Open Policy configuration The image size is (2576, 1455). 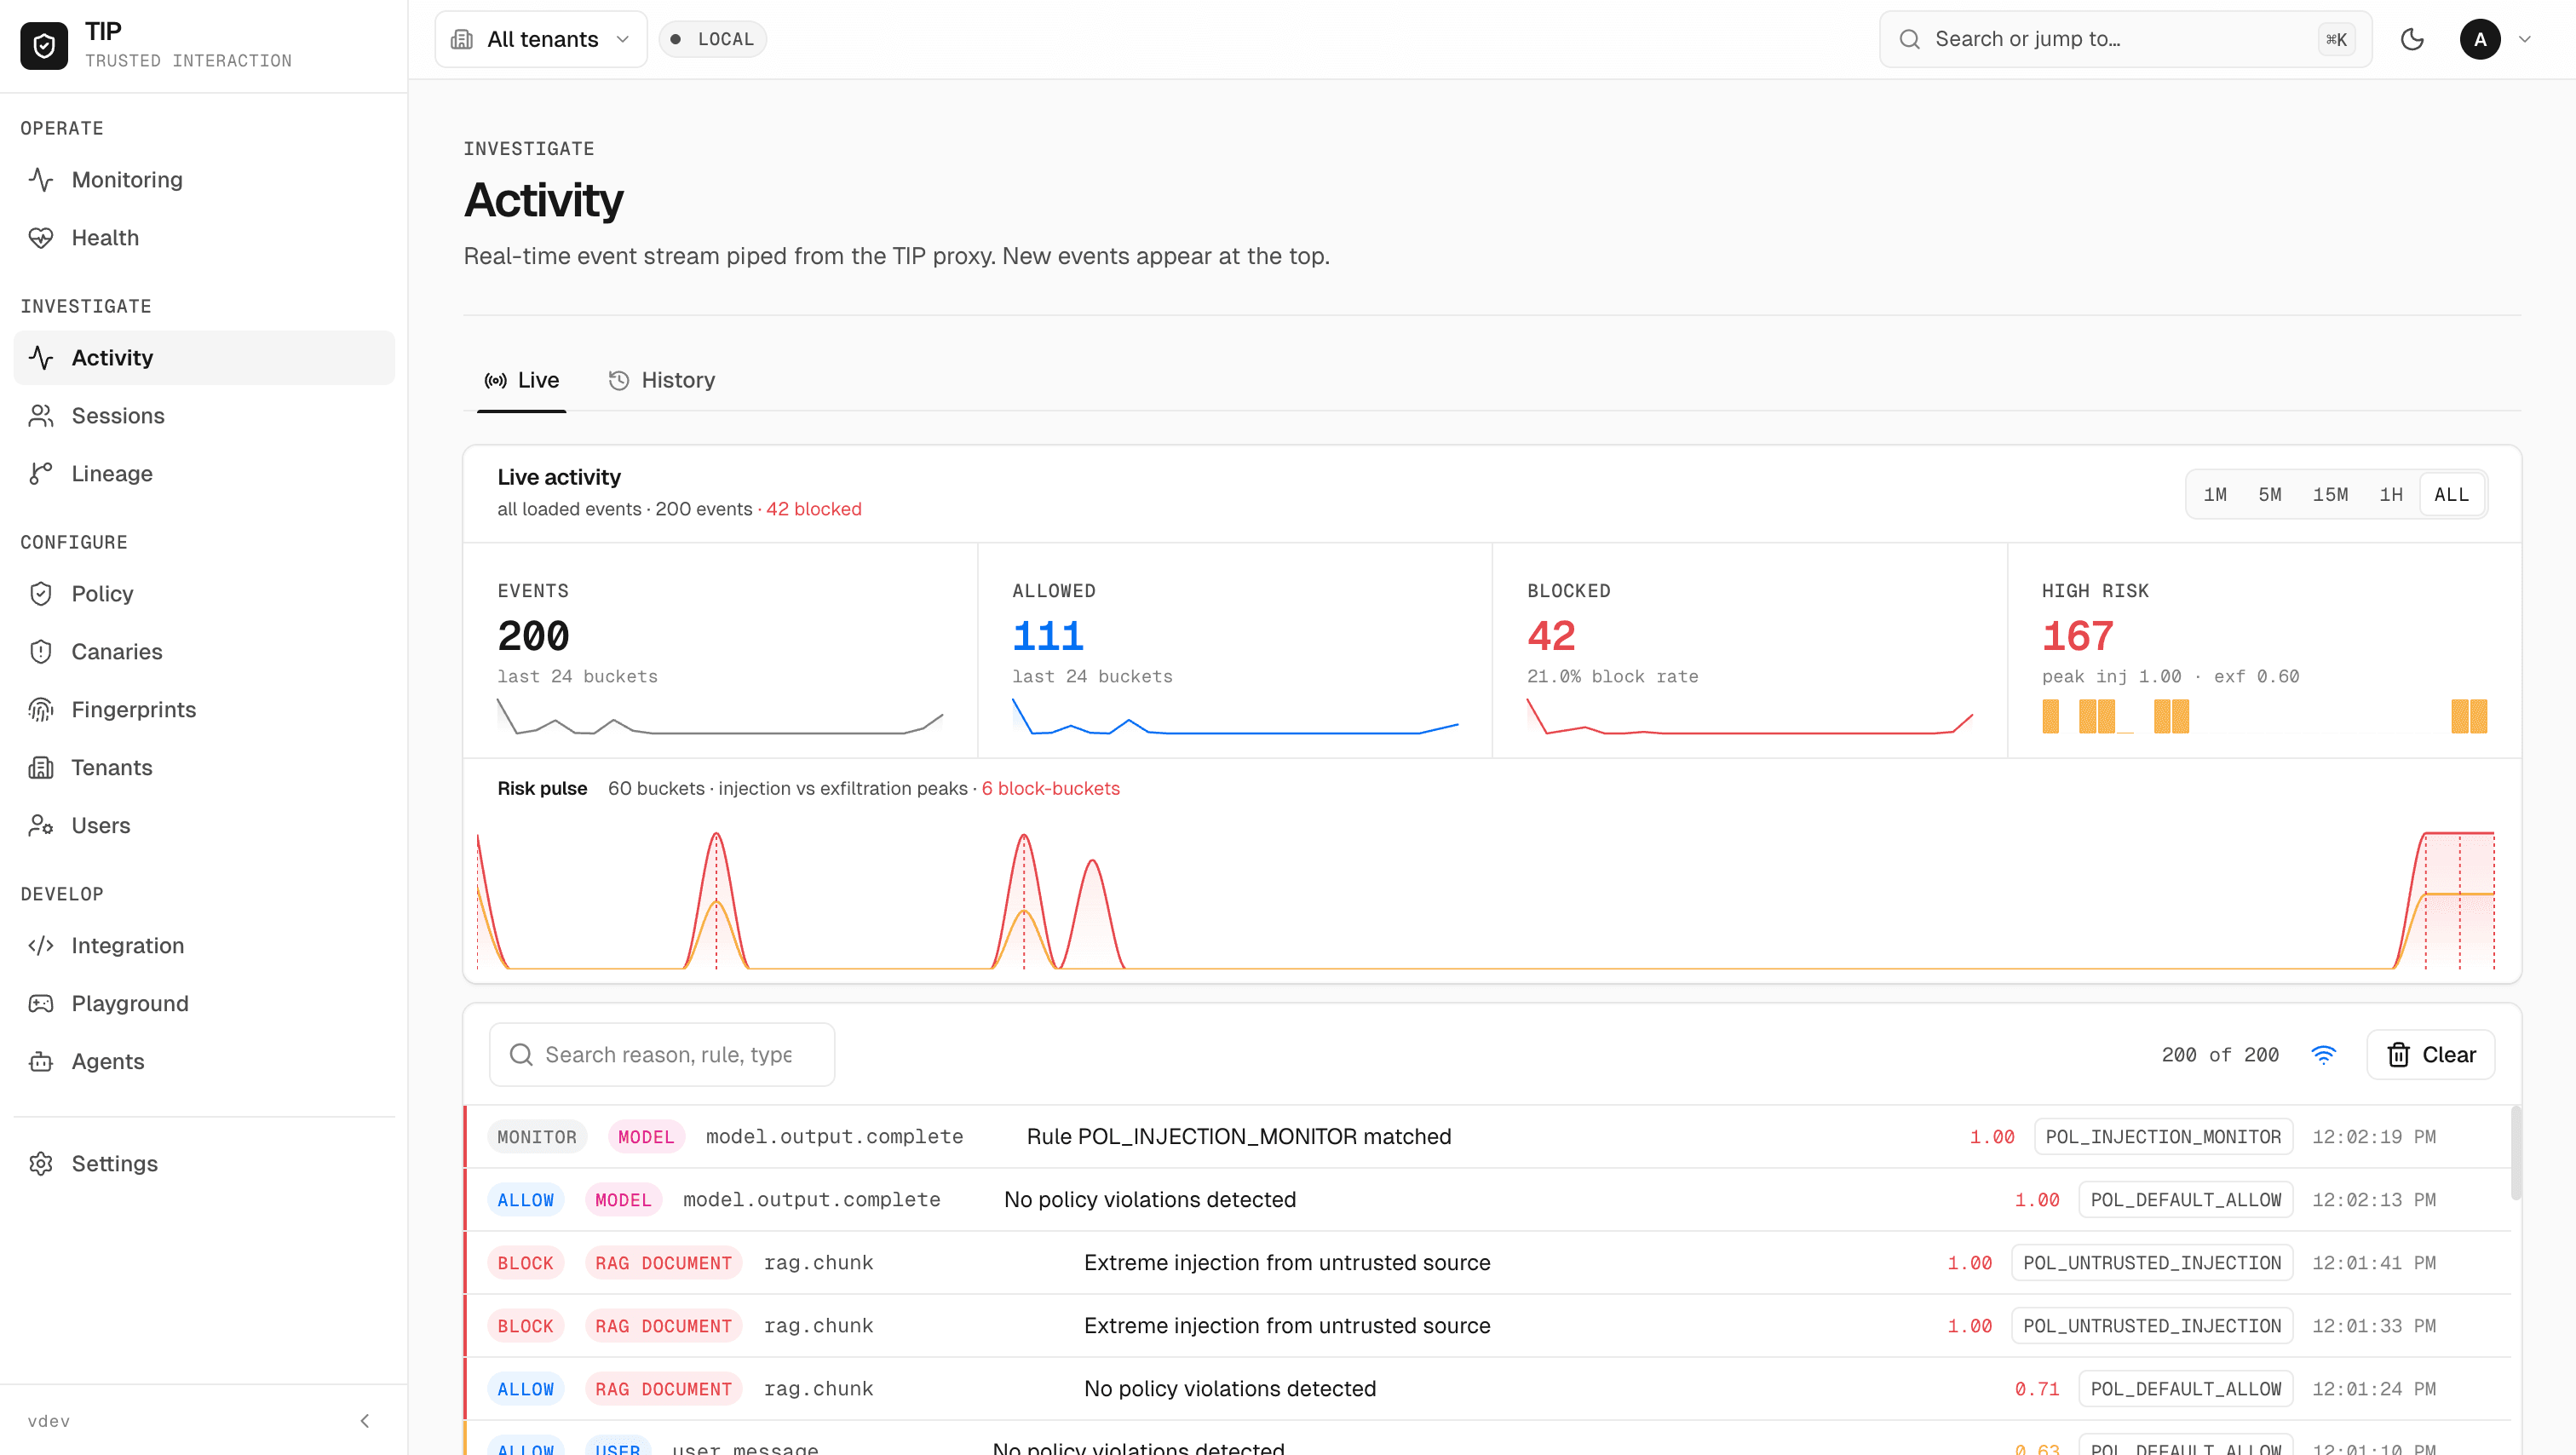[204, 594]
